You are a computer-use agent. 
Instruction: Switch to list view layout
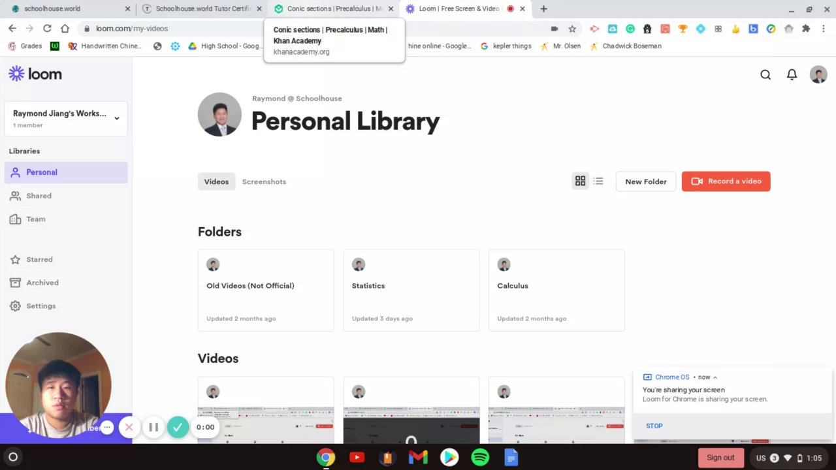[598, 181]
